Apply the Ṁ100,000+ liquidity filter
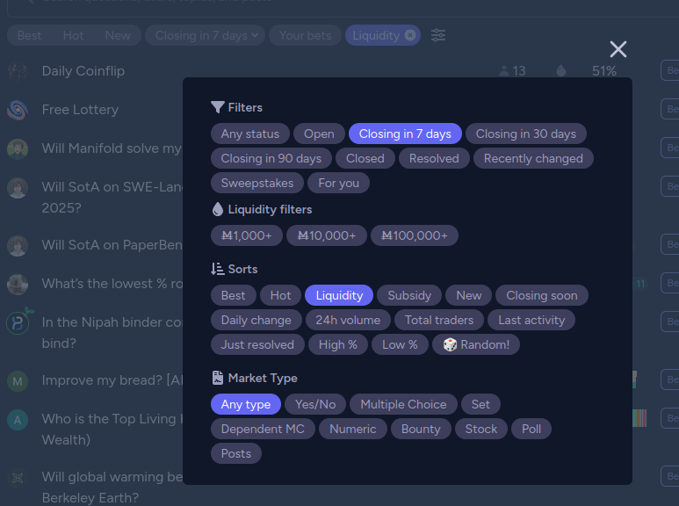The height and width of the screenshot is (506, 679). coord(415,235)
